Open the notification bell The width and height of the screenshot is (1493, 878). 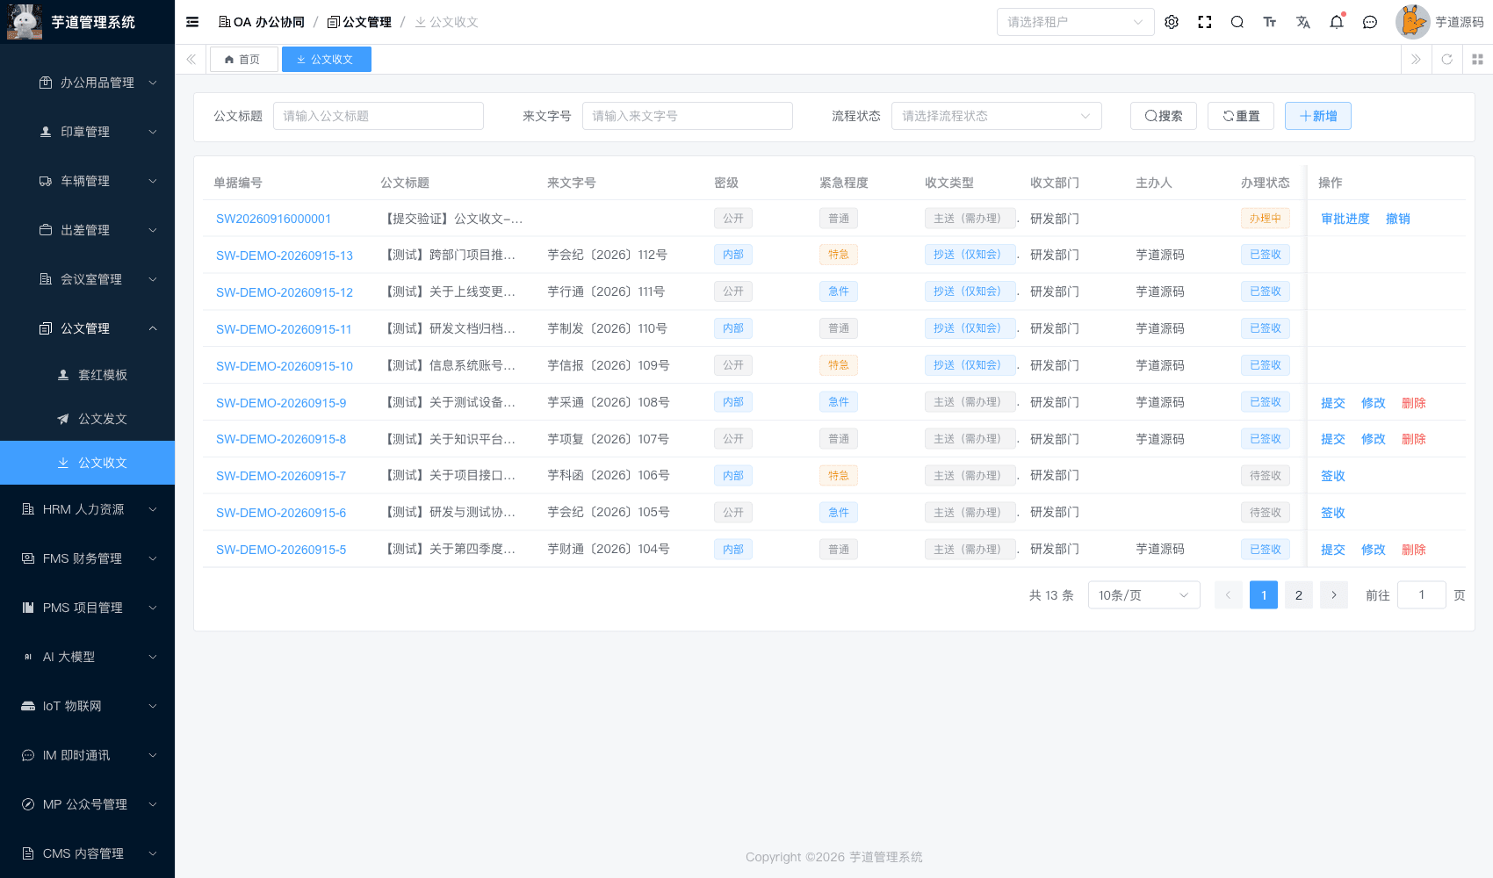(1337, 22)
